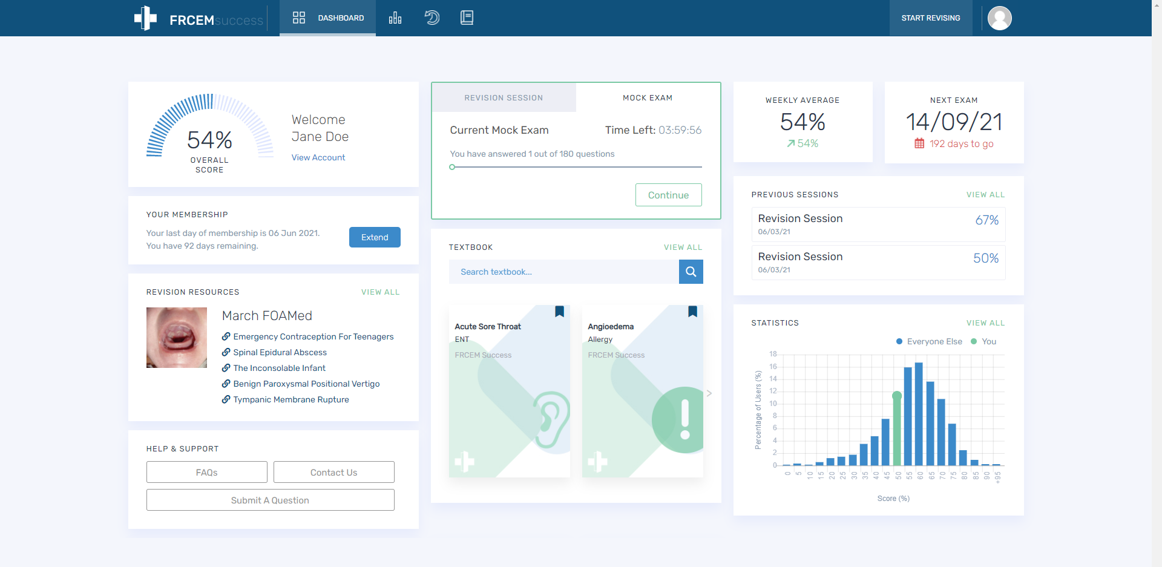Focus the Search textbook input field
This screenshot has width=1162, height=567.
563,272
